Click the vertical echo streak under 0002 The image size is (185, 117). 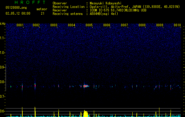pos(35,85)
